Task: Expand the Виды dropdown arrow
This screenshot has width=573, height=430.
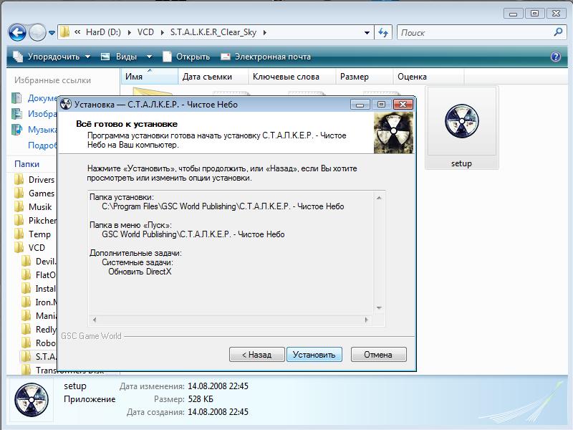Action: coord(149,57)
